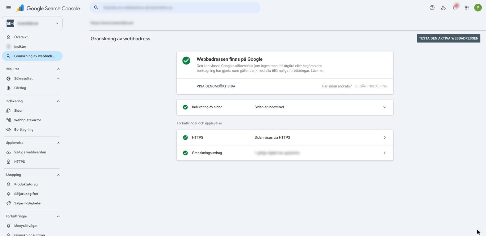486x236 pixels.
Task: Collapse the Förbättringar section
Action: coord(58,216)
